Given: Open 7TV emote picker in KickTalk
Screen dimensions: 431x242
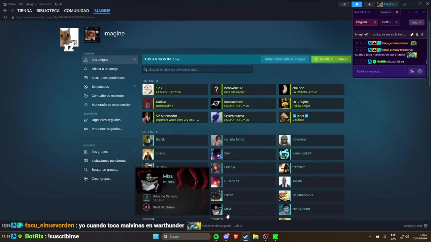Looking at the screenshot, I should [x=412, y=71].
